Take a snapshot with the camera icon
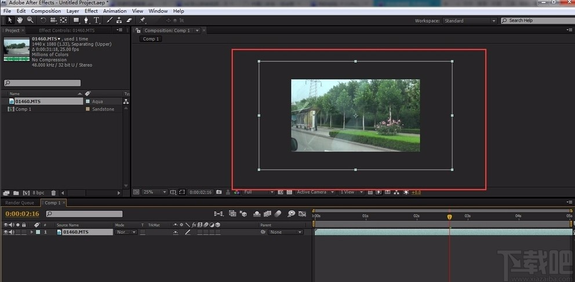575x282 pixels. pos(219,192)
